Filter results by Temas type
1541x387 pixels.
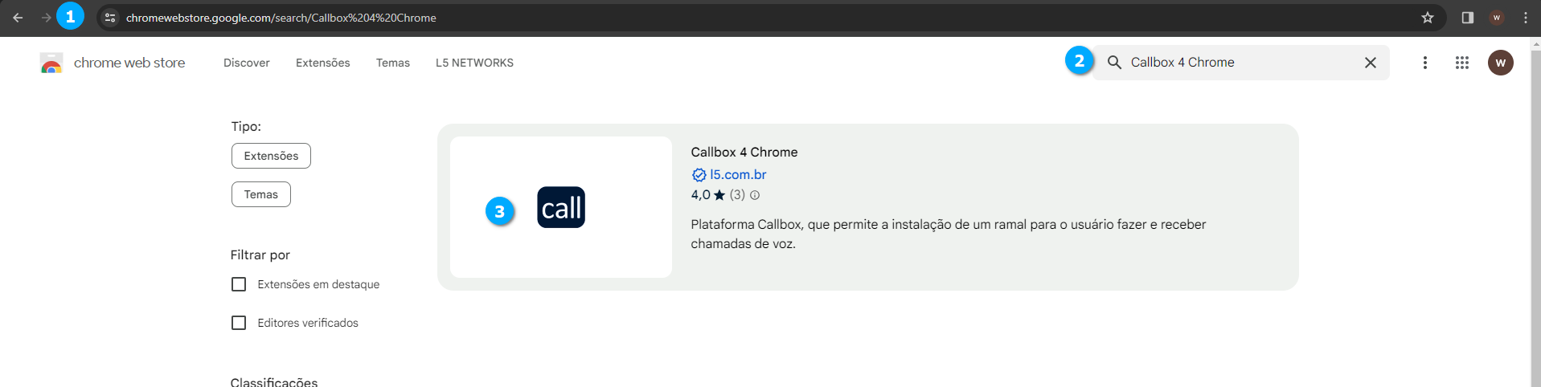(261, 194)
